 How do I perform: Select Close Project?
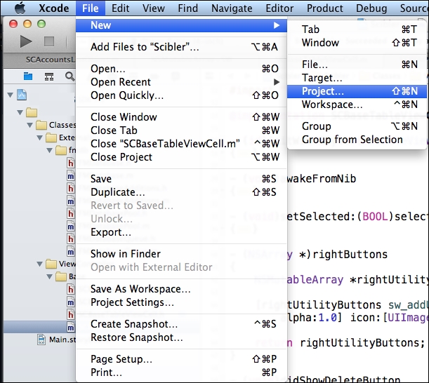(181, 157)
